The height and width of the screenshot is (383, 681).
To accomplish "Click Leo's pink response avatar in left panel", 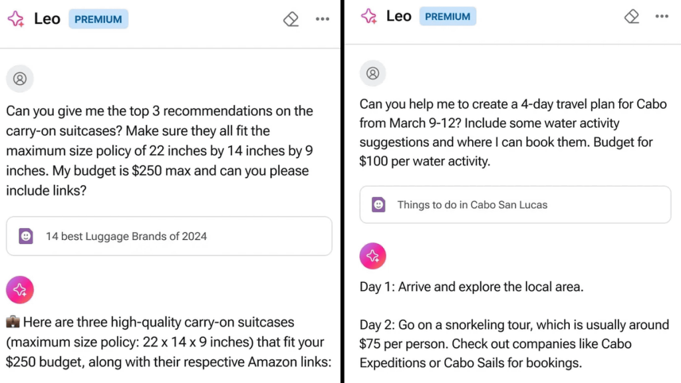I will [x=20, y=289].
